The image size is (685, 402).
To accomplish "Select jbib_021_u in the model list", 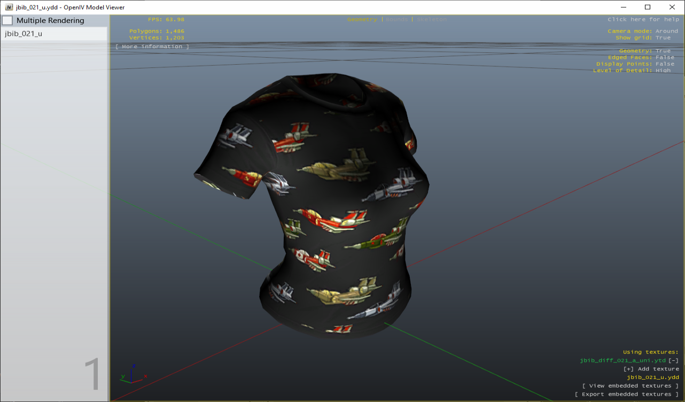I will point(24,33).
